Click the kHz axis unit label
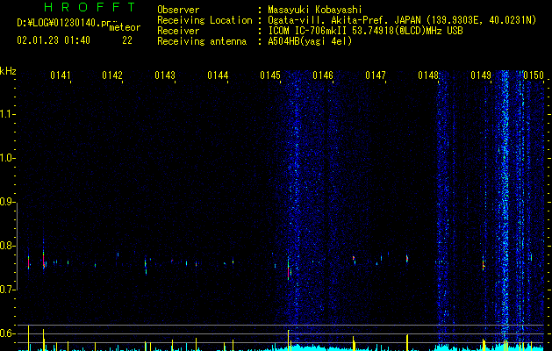The width and height of the screenshot is (552, 351). click(8, 71)
